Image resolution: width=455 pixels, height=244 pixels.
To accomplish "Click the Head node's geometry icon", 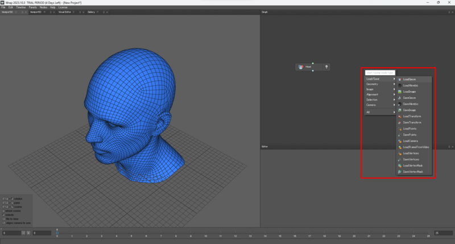I will 301,67.
